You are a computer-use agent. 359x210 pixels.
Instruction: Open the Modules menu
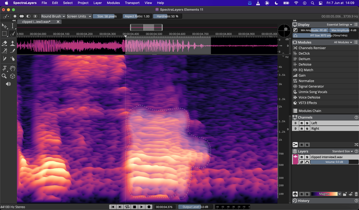pos(113,3)
